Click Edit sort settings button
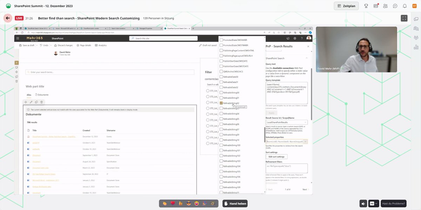421x210 pixels. 277,157
